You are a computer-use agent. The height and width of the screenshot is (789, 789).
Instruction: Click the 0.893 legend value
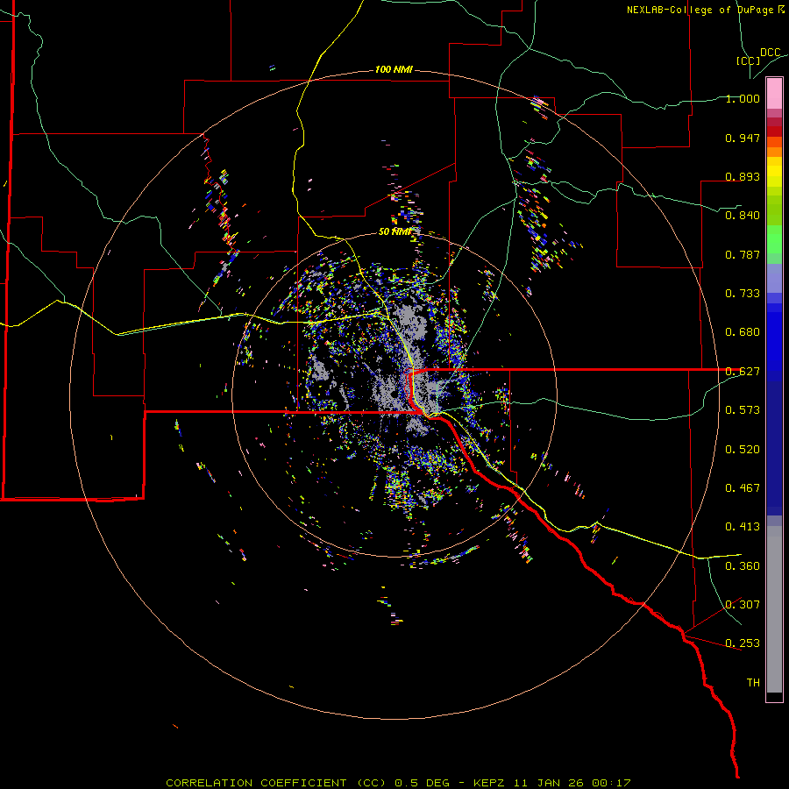pos(743,176)
